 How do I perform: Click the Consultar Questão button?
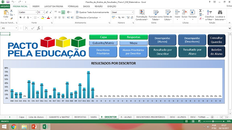tap(216, 40)
